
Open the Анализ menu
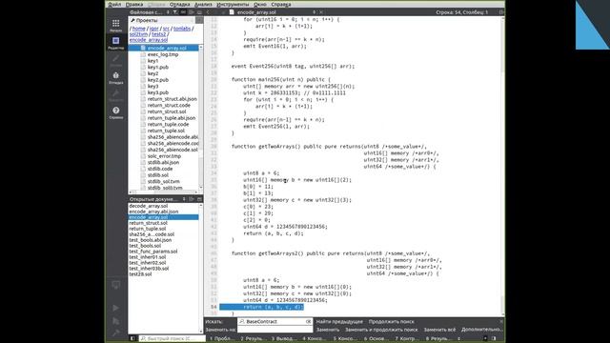203,4
